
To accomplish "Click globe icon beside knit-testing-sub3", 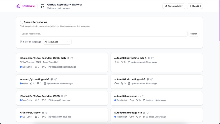I will (148, 80).
